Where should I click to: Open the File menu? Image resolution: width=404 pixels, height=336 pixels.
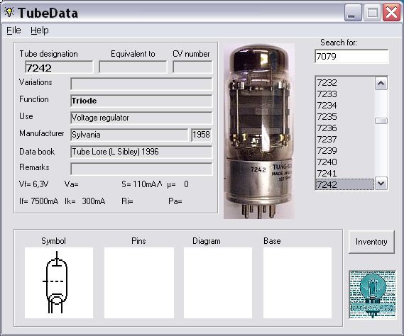13,30
